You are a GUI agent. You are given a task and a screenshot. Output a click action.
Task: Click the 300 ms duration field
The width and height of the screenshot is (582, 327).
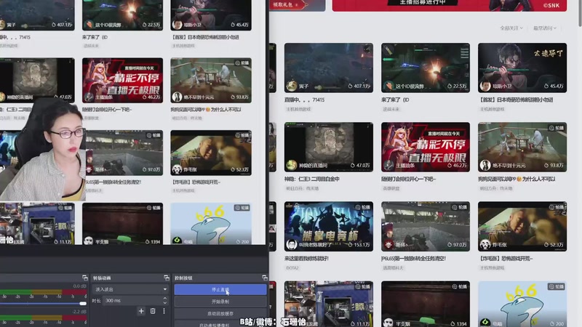(132, 301)
